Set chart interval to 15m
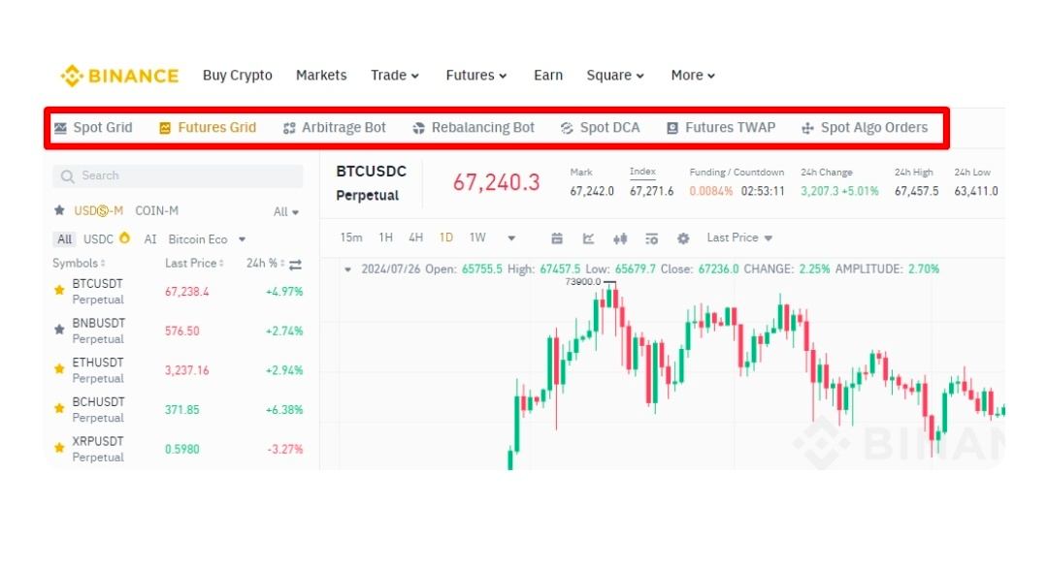Image resolution: width=1048 pixels, height=569 pixels. [x=351, y=237]
